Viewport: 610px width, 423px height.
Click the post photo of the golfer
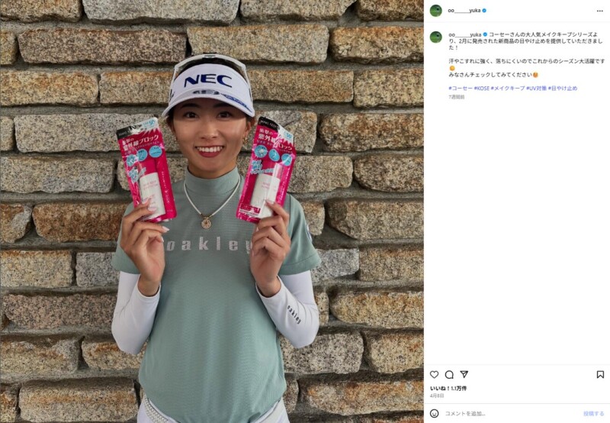click(212, 211)
